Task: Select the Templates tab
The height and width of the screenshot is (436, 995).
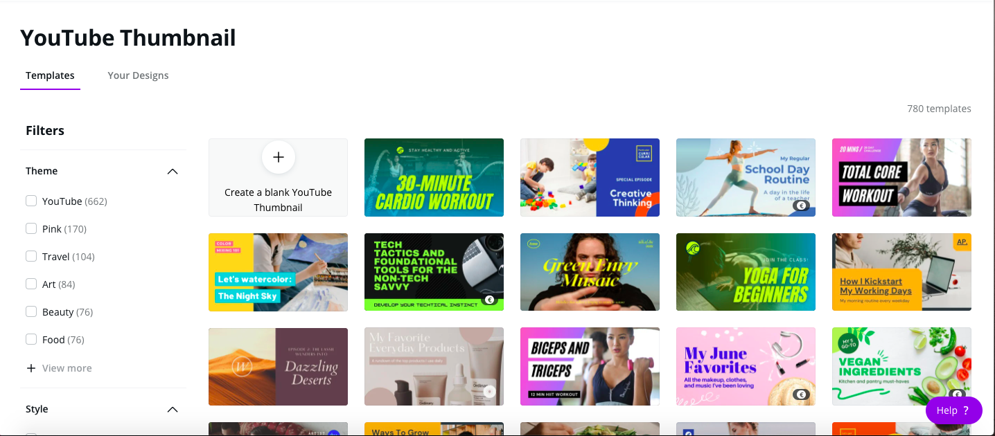Action: tap(50, 75)
